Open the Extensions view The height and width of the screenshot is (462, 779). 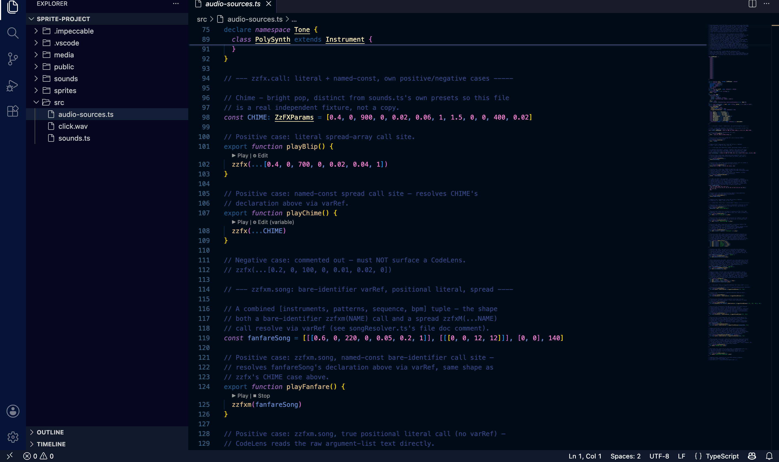tap(13, 111)
